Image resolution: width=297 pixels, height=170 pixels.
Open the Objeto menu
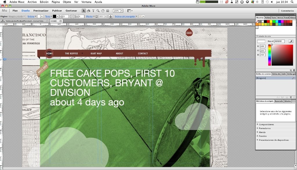(67, 2)
